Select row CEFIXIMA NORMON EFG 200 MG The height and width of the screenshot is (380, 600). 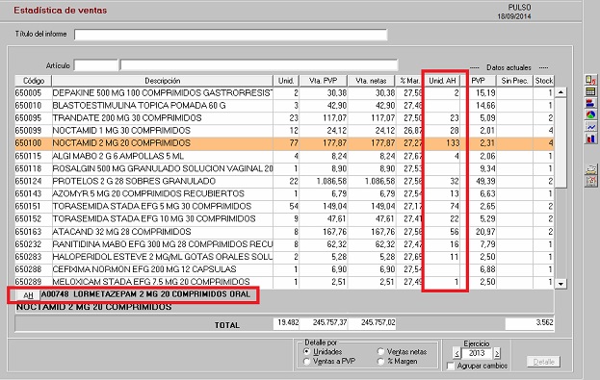coord(284,269)
